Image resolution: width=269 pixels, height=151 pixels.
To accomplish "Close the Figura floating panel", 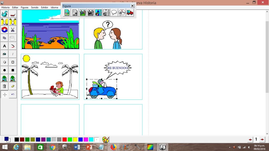I will (132, 6).
